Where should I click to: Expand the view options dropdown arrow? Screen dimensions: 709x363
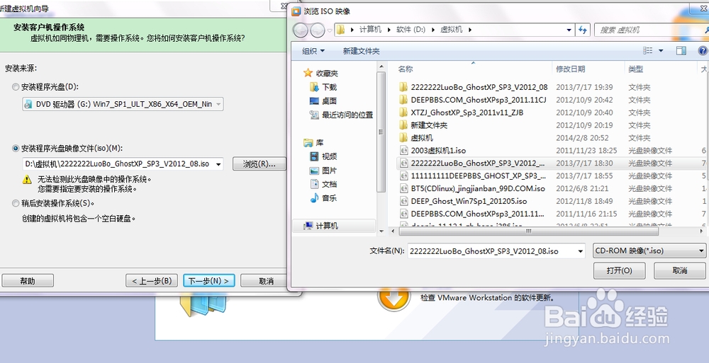[661, 50]
